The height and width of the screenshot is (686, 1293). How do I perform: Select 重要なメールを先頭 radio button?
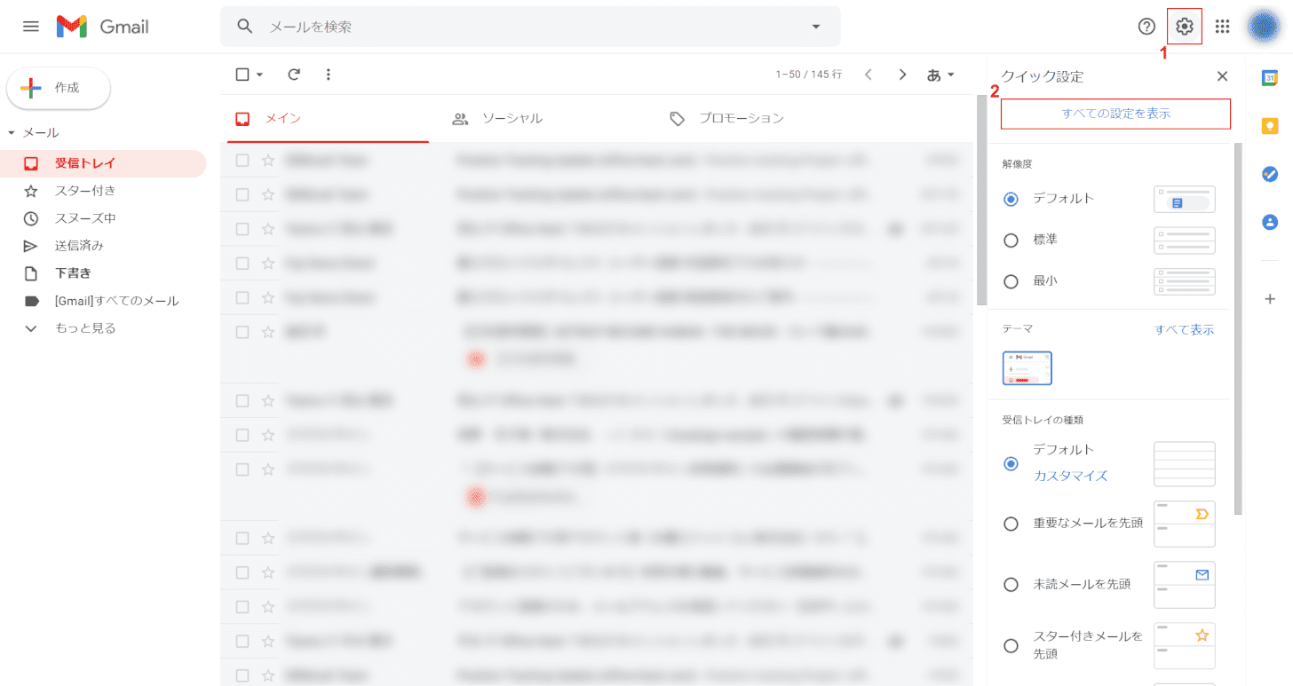(1011, 524)
